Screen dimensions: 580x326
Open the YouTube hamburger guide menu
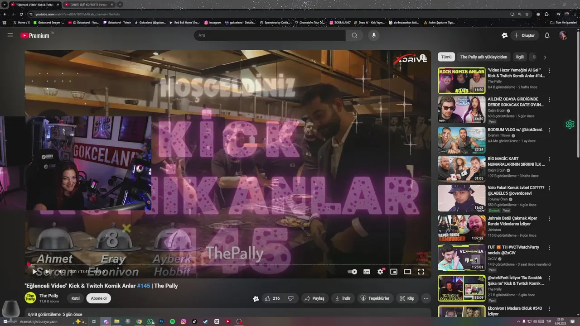click(x=10, y=35)
